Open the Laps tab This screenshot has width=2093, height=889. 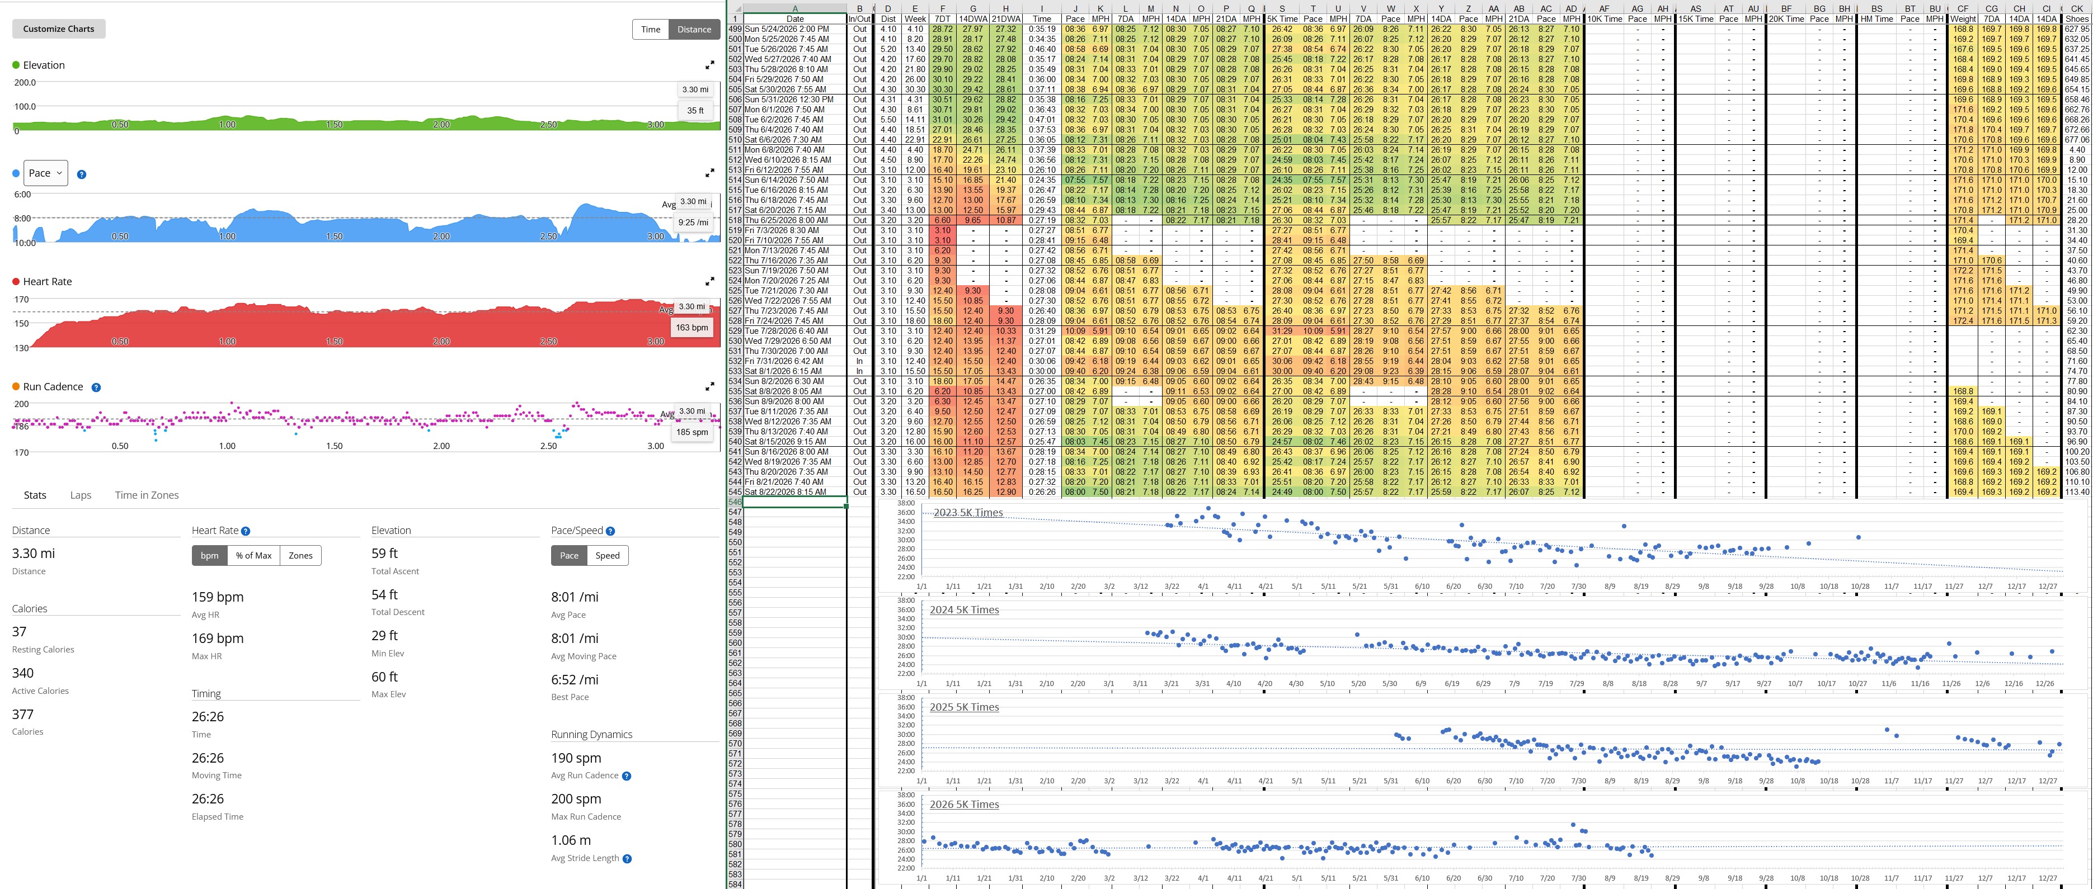(x=81, y=494)
